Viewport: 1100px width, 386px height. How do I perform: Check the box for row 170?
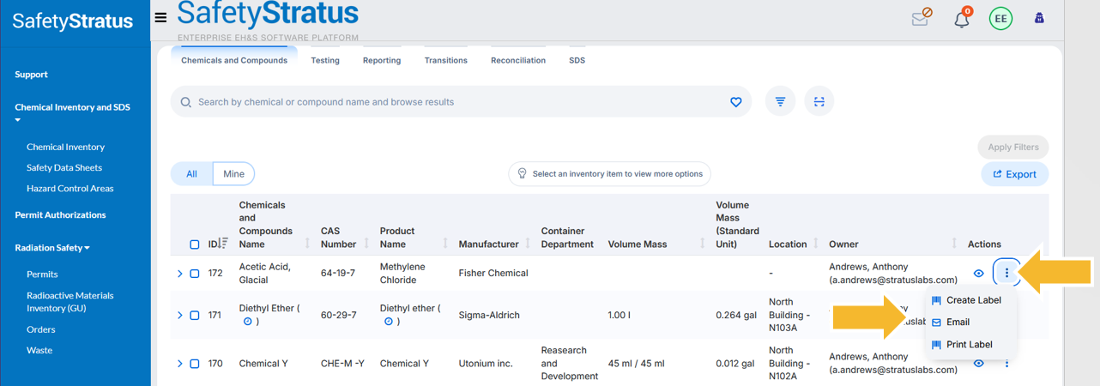click(195, 364)
